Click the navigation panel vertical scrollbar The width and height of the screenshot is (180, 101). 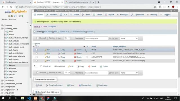[30, 53]
